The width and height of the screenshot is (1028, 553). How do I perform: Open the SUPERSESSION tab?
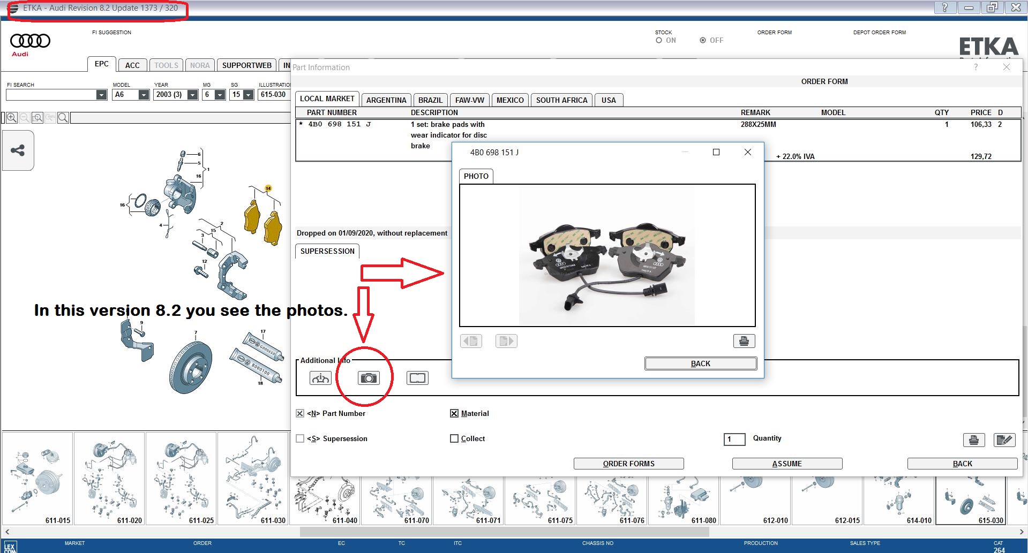tap(327, 251)
